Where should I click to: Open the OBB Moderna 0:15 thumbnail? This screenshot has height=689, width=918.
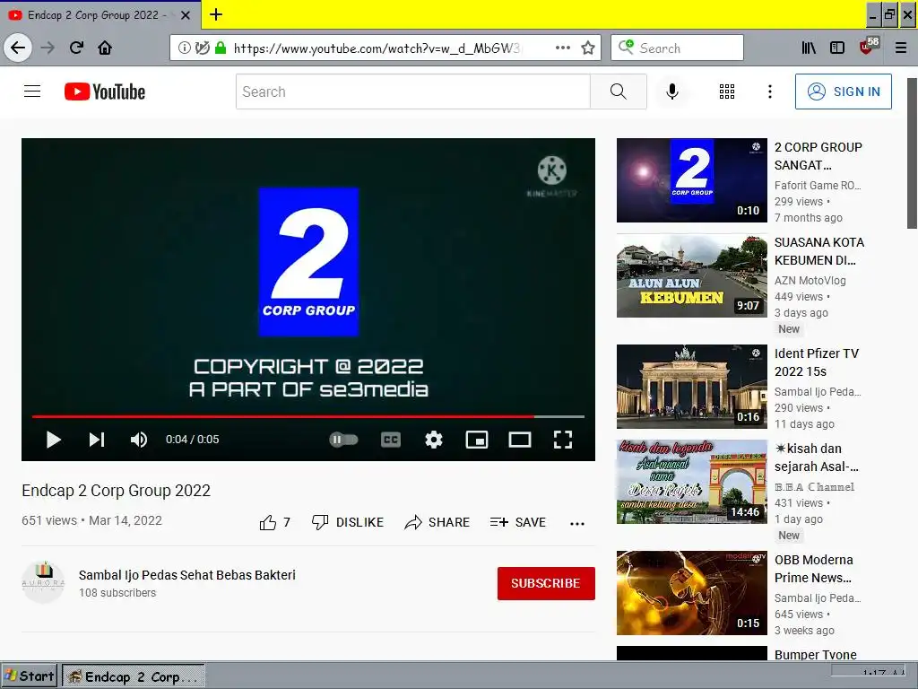[x=691, y=593]
